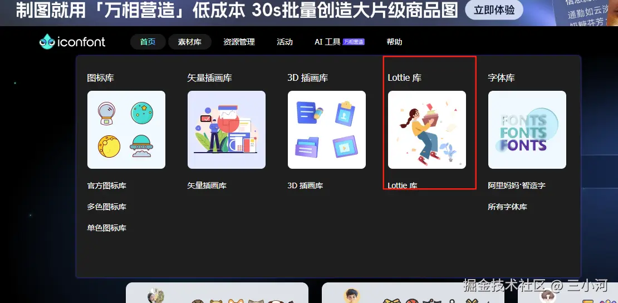The width and height of the screenshot is (618, 303).
Task: Click the 立即体验 banner button
Action: 494,10
